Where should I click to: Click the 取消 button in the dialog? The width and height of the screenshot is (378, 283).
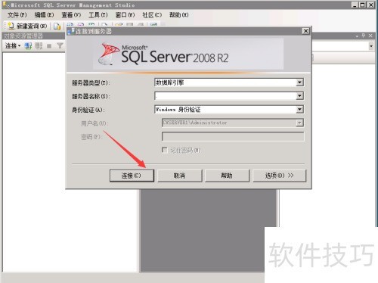pyautogui.click(x=180, y=176)
